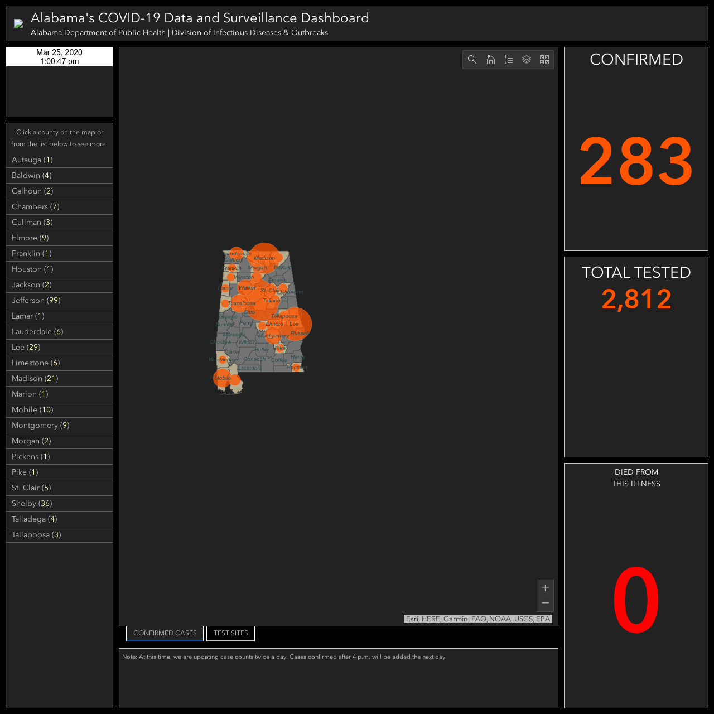Open Mobile (10) county entry
This screenshot has height=714, width=714.
pos(60,409)
